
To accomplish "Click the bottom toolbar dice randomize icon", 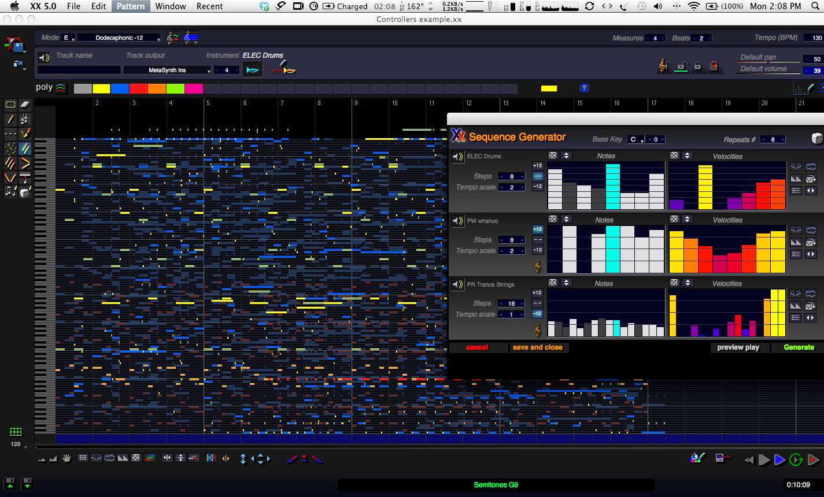I will tap(136, 458).
